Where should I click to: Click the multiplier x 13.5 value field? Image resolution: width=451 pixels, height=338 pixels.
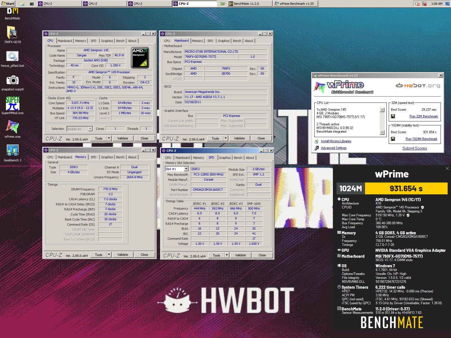click(80, 108)
